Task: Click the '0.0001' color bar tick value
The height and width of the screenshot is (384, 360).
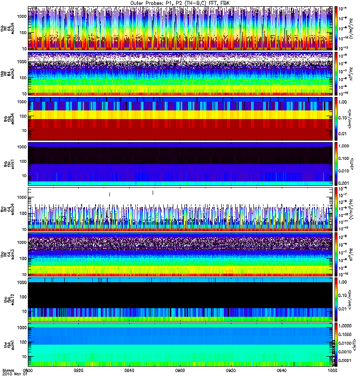Action: tap(345, 360)
